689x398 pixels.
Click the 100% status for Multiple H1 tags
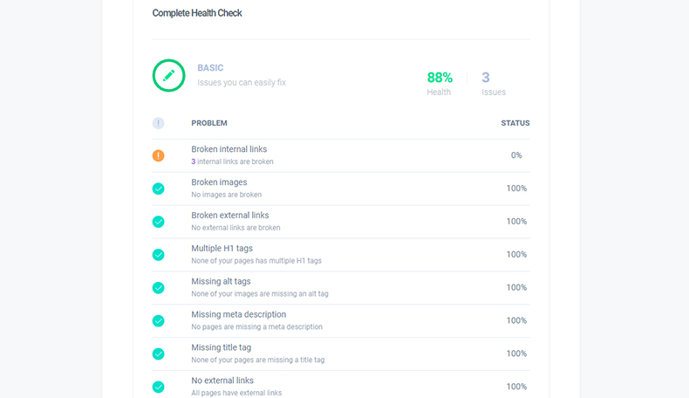(x=516, y=254)
